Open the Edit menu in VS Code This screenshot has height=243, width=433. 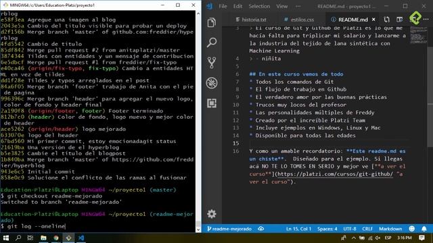pos(237,6)
